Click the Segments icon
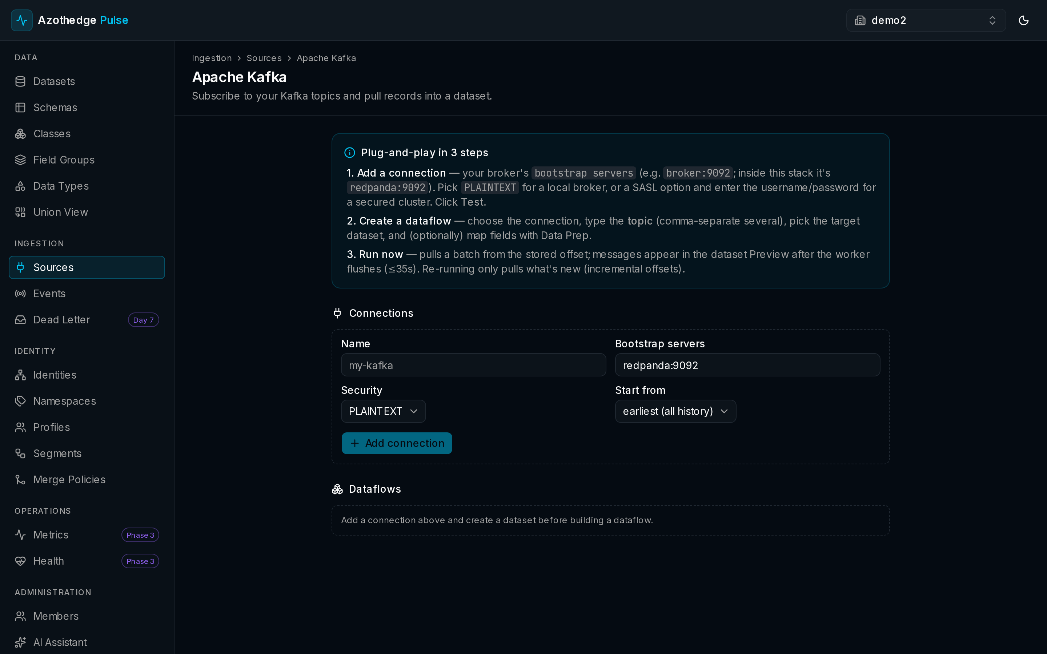 click(x=20, y=453)
